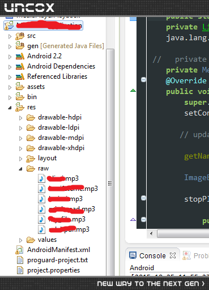This screenshot has height=290, width=209.
Task: Expand the gen folder node
Action: (x=10, y=46)
